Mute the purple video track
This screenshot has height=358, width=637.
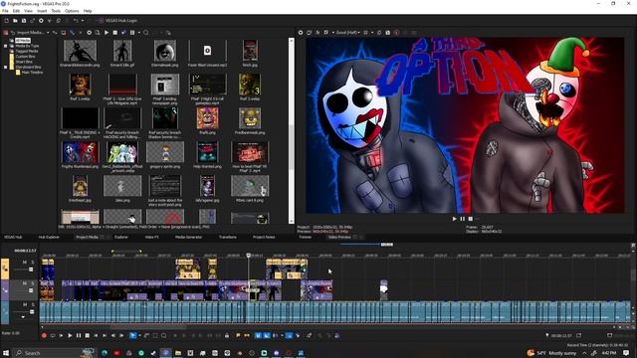[25, 283]
